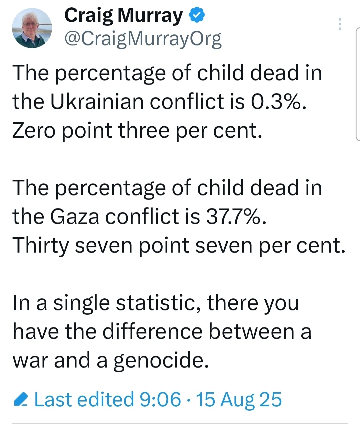Screen dimensions: 360x425
Task: Click the Thirty seven point seven line
Action: pyautogui.click(x=179, y=246)
